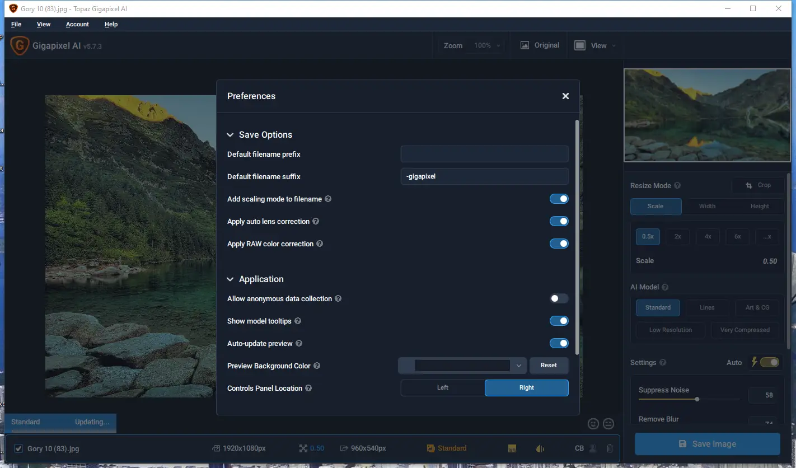
Task: Set Controls Panel Location to Right
Action: coord(527,388)
